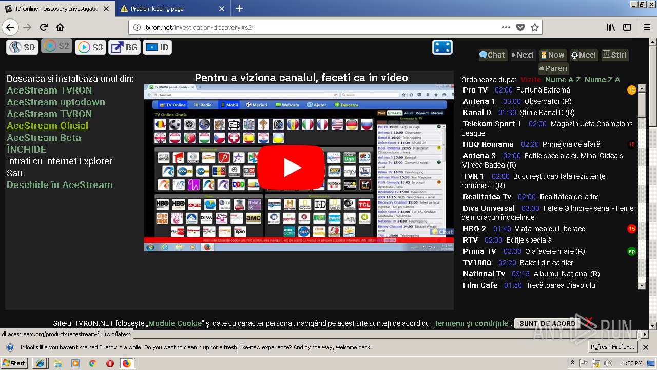Image resolution: width=657 pixels, height=370 pixels.
Task: Open the HBO 2 channel
Action: (474, 229)
